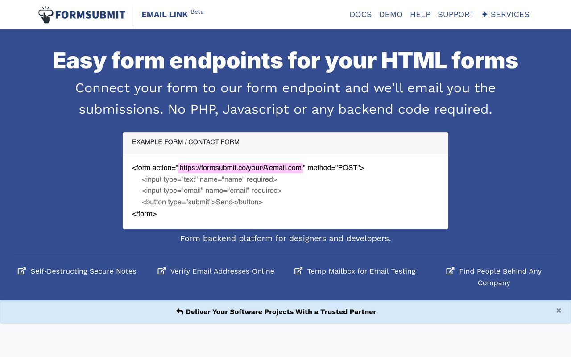Open Deliver Your Software Projects banner link

(281, 312)
